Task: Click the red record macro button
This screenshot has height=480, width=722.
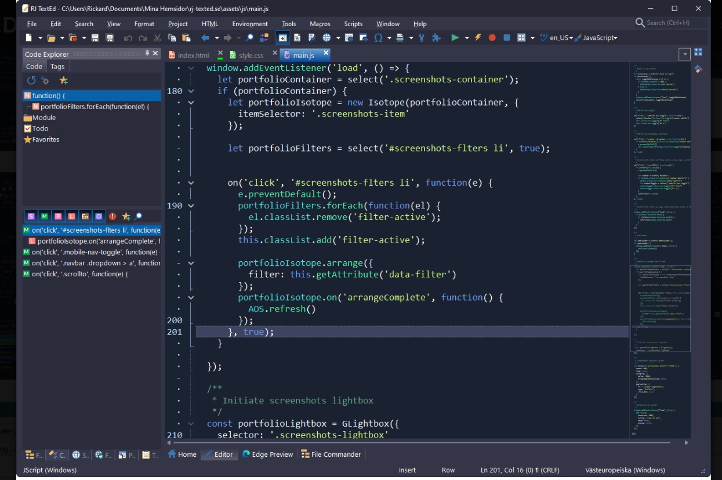Action: tap(492, 38)
